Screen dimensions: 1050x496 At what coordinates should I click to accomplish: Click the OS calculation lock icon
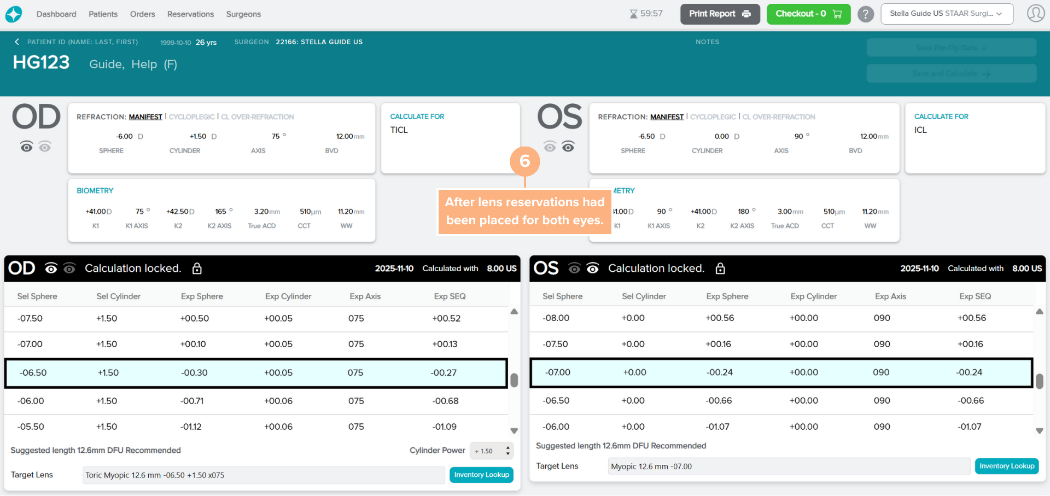tap(720, 269)
